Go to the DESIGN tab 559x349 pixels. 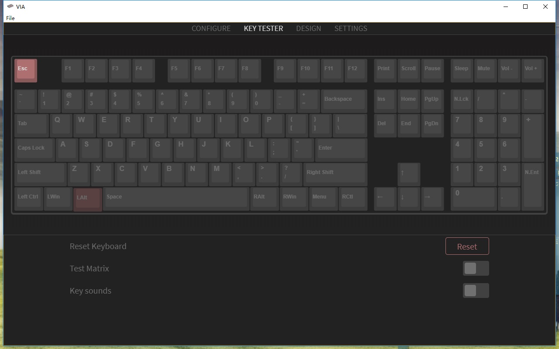tap(308, 28)
